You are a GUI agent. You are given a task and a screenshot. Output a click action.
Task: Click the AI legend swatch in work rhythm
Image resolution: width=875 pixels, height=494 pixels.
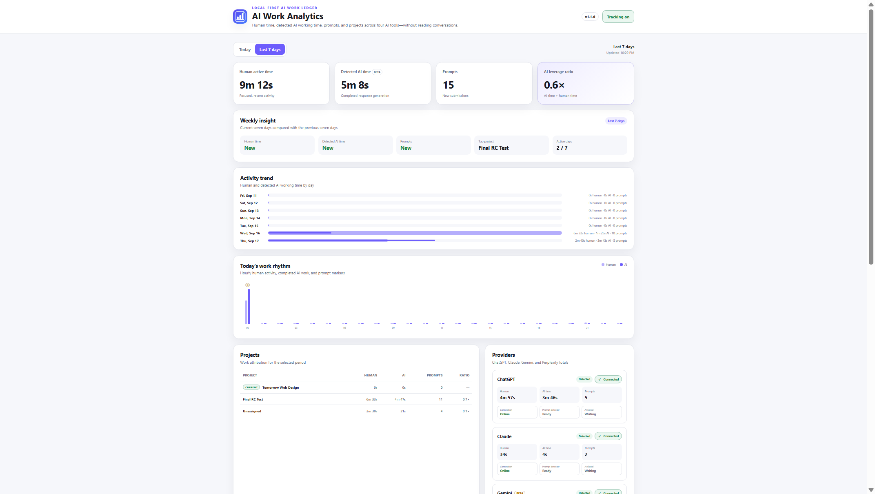621,265
